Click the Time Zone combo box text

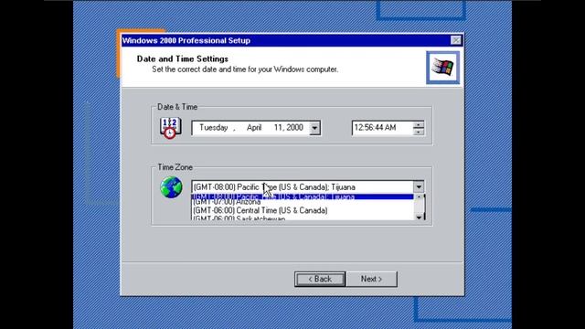(x=303, y=186)
